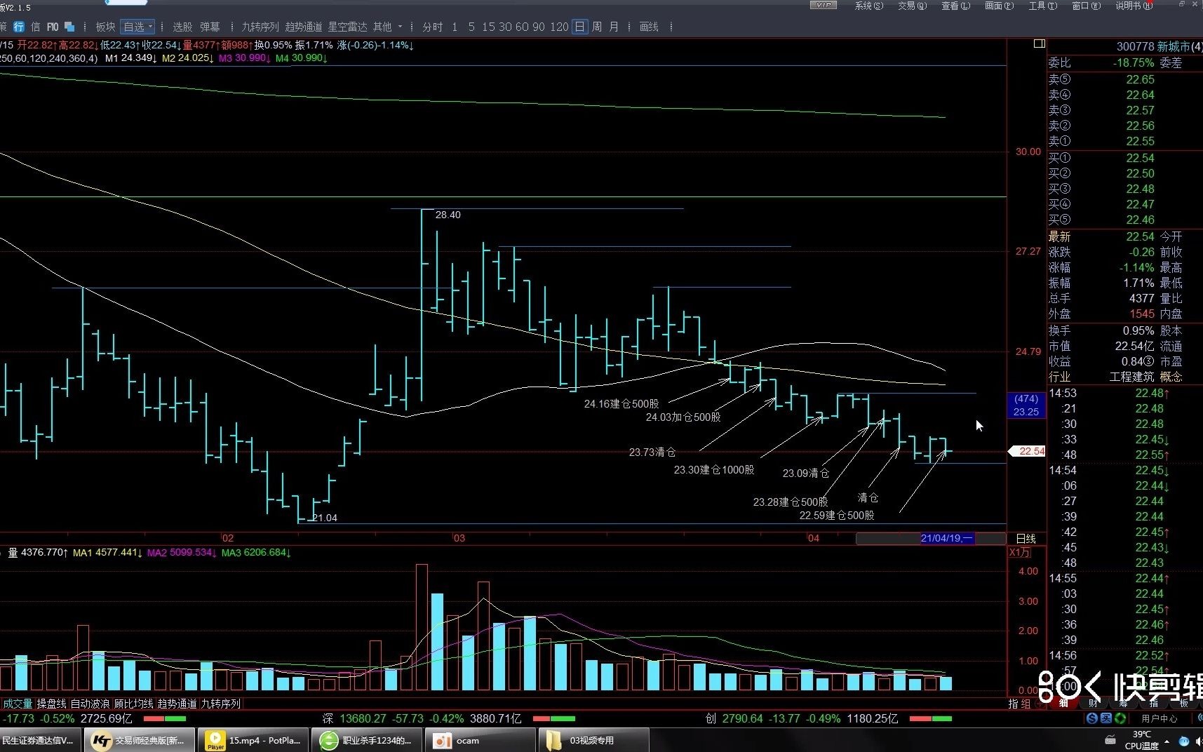
Task: Apply the 九转序列 toolbar indicator
Action: (x=260, y=27)
